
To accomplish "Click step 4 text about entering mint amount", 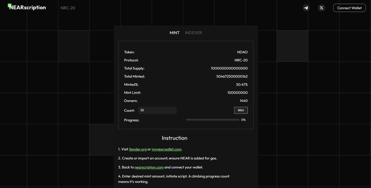I will (x=174, y=179).
